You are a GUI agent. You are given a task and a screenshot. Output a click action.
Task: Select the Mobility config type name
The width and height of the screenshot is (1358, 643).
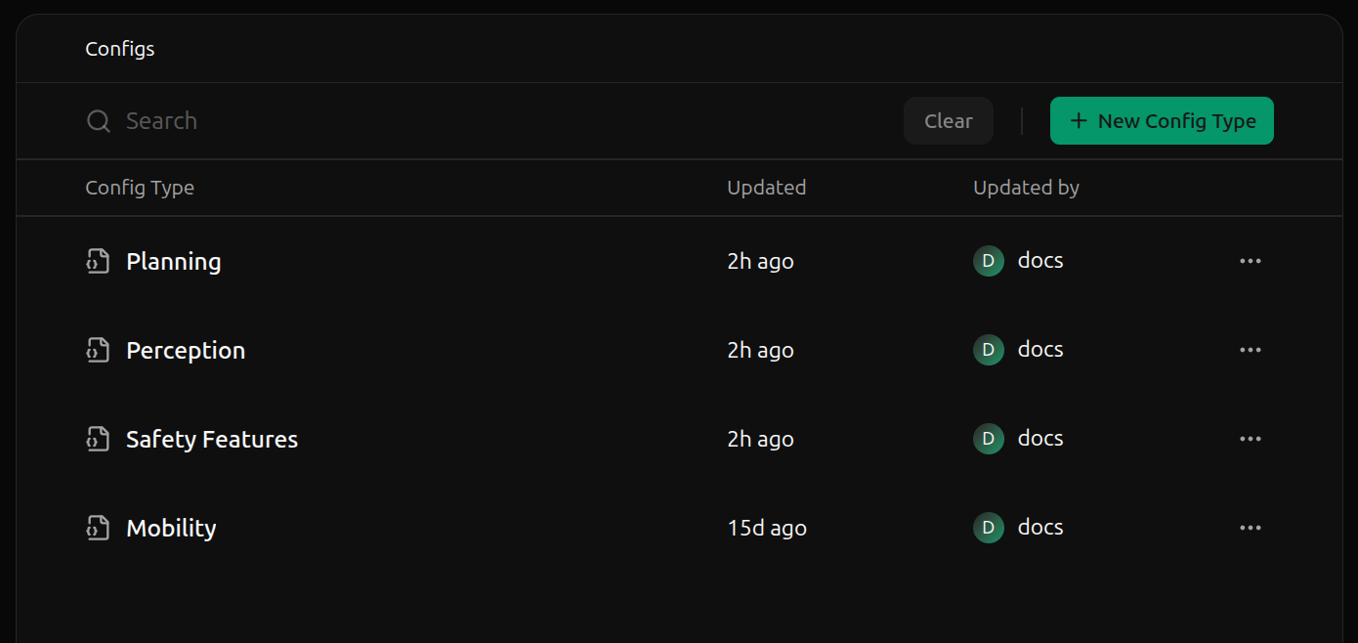[171, 529]
